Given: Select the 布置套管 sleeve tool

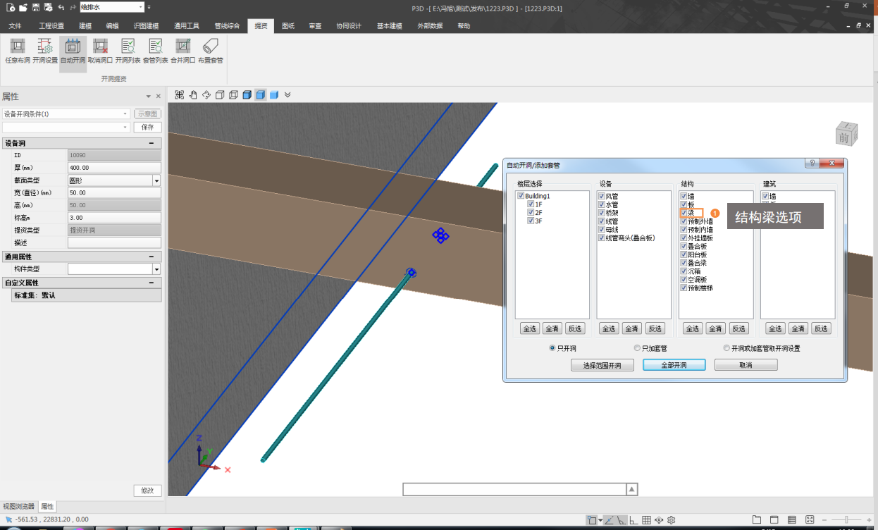Looking at the screenshot, I should tap(210, 47).
